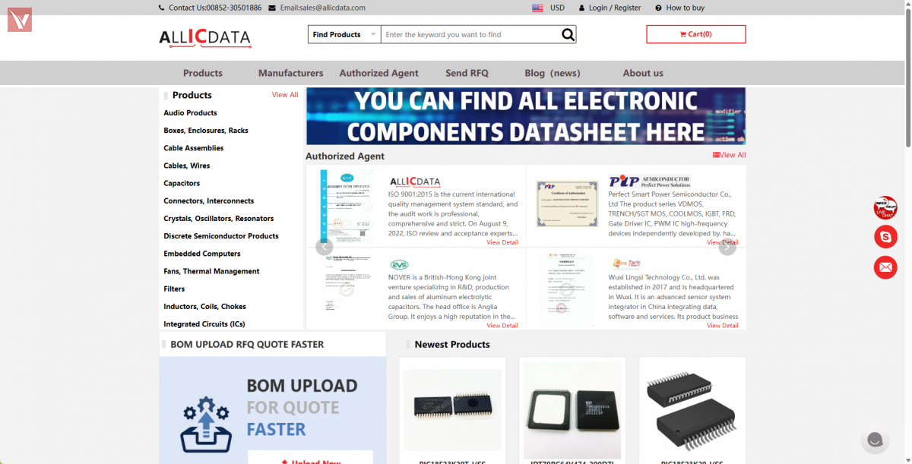Screen dimensions: 912x464
Task: Select Discrete Semiconductor Products category
Action: click(221, 236)
